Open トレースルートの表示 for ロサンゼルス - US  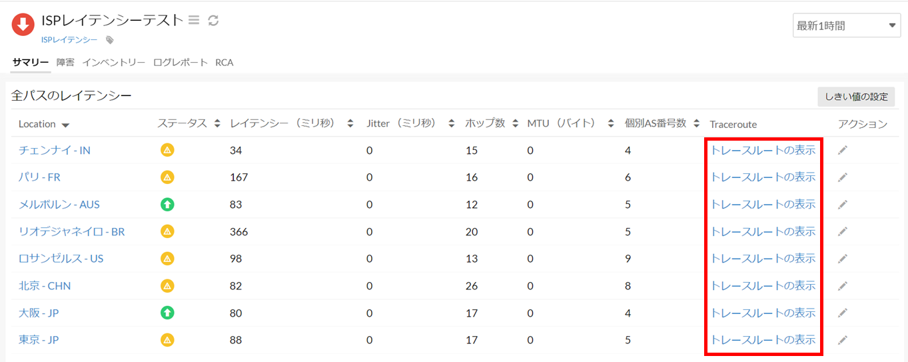pyautogui.click(x=763, y=259)
